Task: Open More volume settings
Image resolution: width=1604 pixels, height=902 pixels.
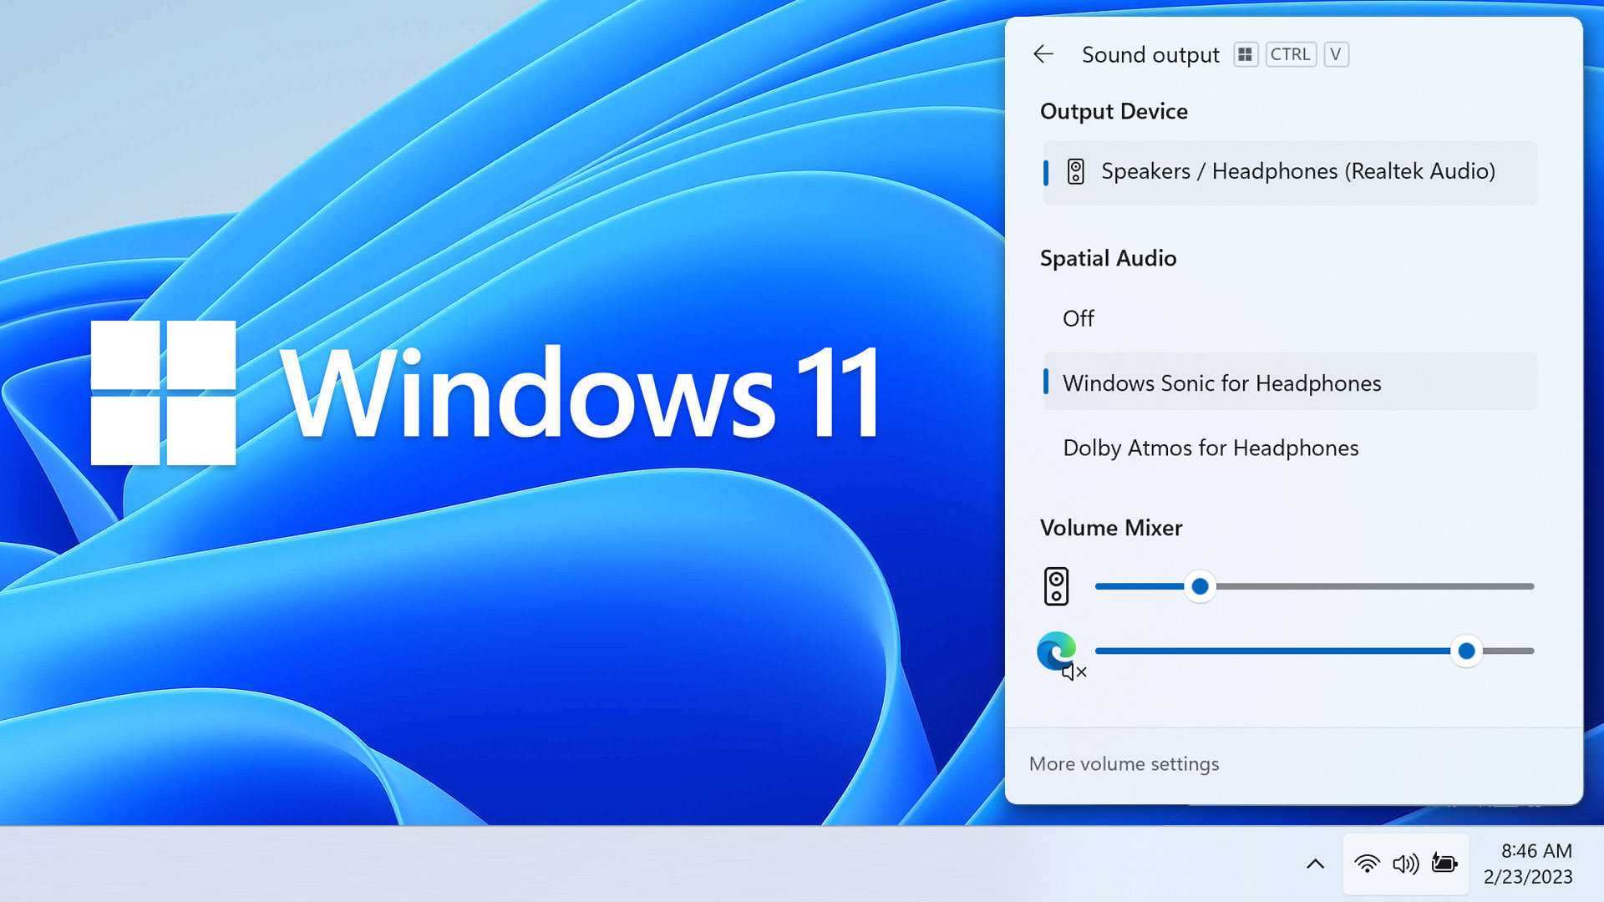Action: click(x=1124, y=764)
